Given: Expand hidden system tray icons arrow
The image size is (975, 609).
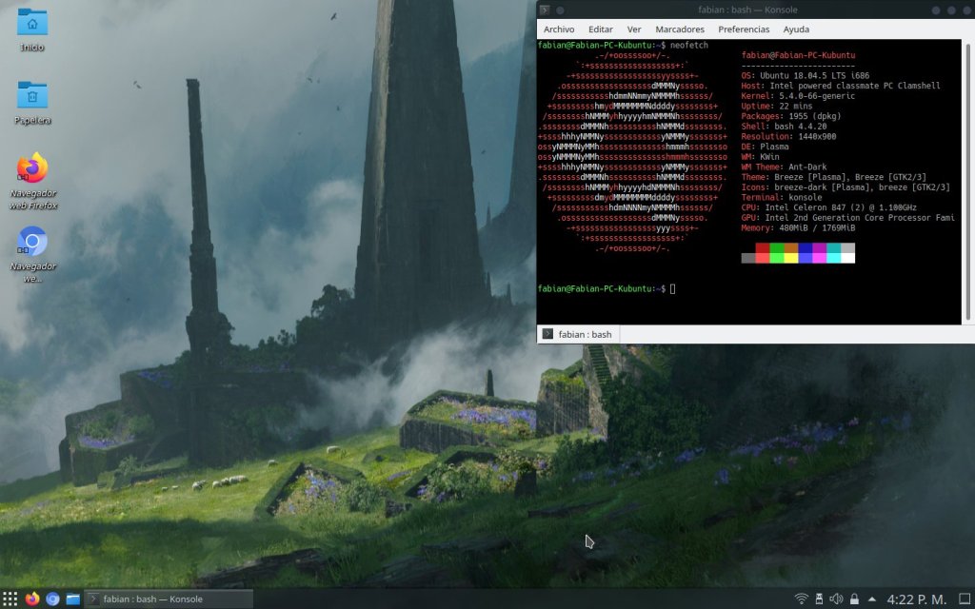Looking at the screenshot, I should pos(872,599).
